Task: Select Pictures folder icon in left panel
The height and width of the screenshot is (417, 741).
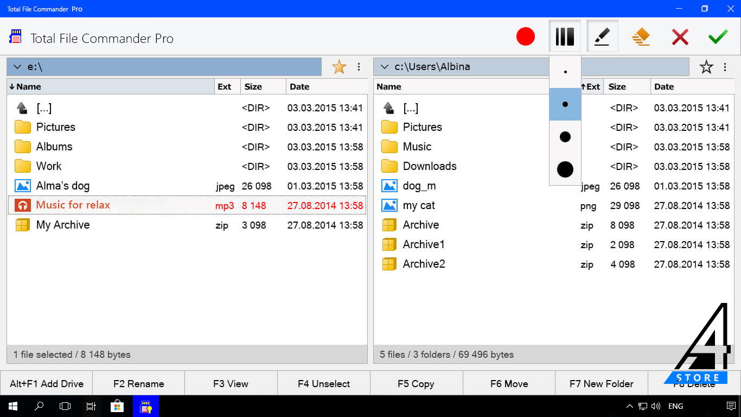Action: [x=22, y=127]
